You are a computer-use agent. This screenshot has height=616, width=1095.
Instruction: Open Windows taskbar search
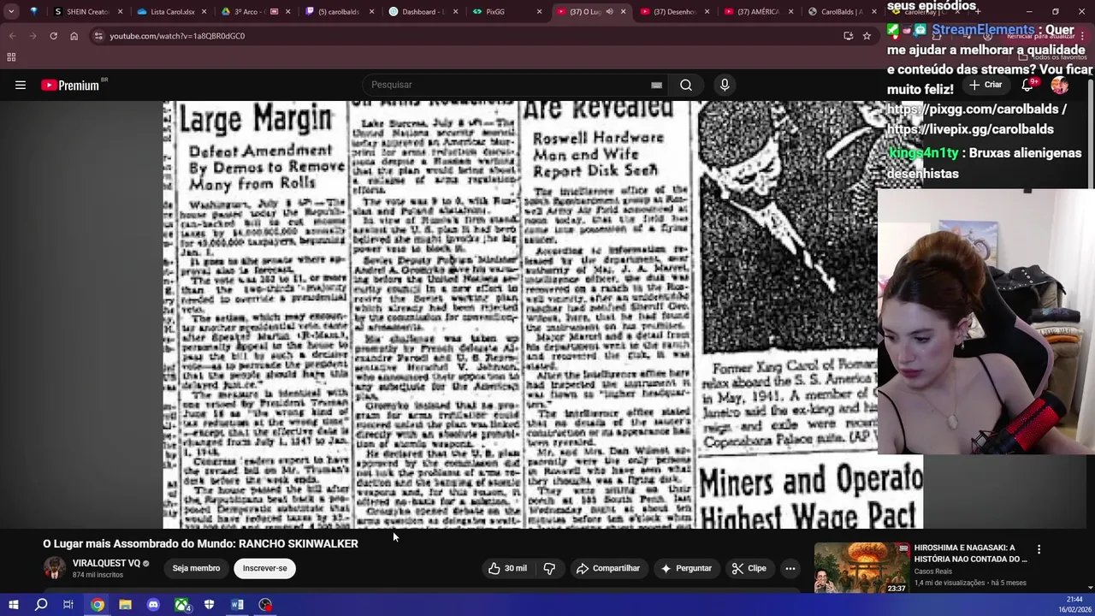click(41, 605)
